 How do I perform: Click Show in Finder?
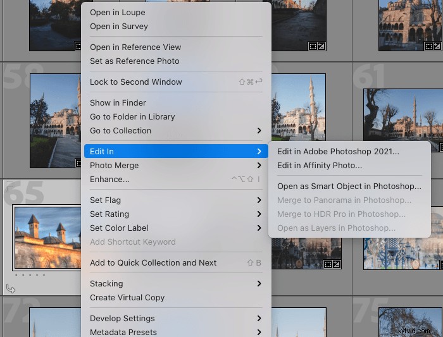point(176,102)
